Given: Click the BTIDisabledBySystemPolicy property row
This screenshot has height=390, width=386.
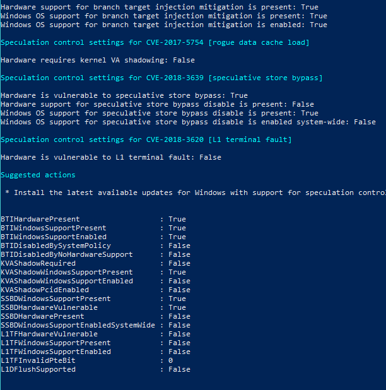Looking at the screenshot, I should [x=96, y=245].
